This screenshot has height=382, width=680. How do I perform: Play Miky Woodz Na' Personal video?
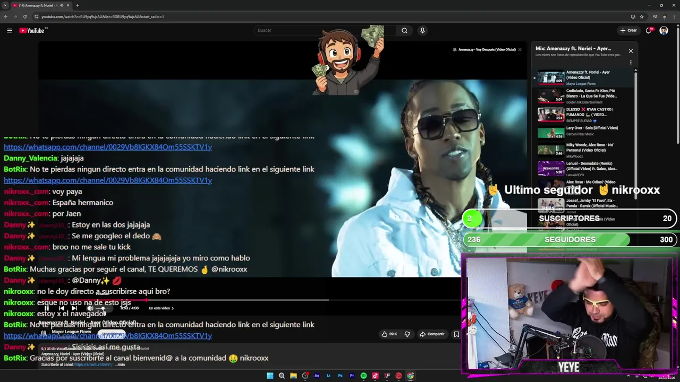(583, 150)
